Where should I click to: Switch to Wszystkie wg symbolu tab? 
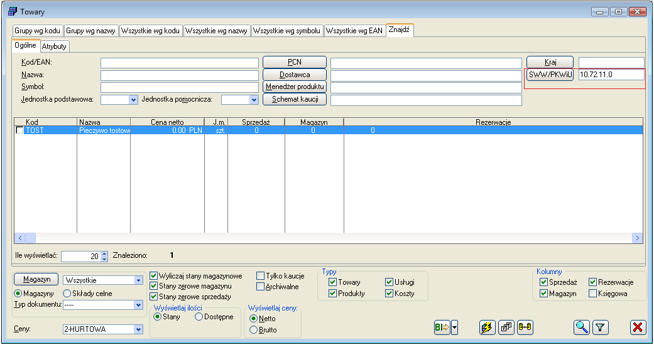click(x=287, y=30)
